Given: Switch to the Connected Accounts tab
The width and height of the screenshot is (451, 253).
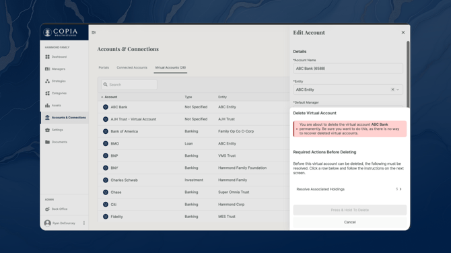Looking at the screenshot, I should pos(132,67).
